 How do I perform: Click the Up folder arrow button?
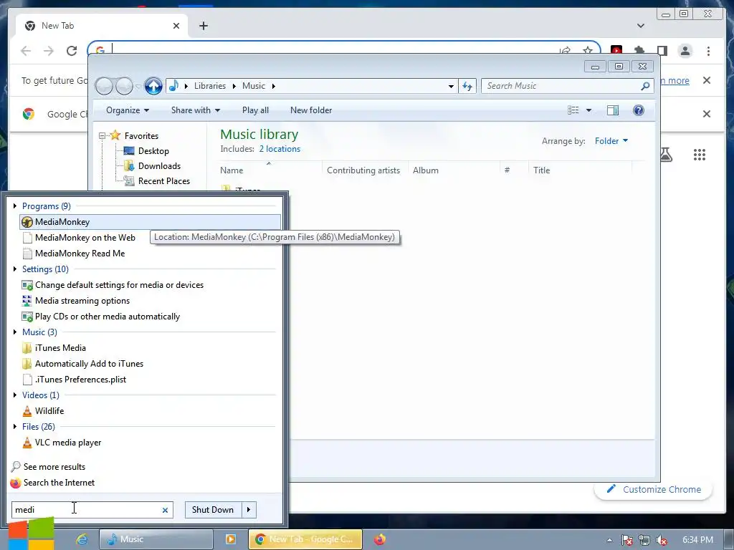pyautogui.click(x=153, y=86)
